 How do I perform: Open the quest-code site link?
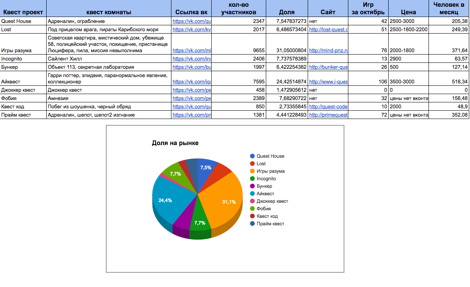(329, 107)
